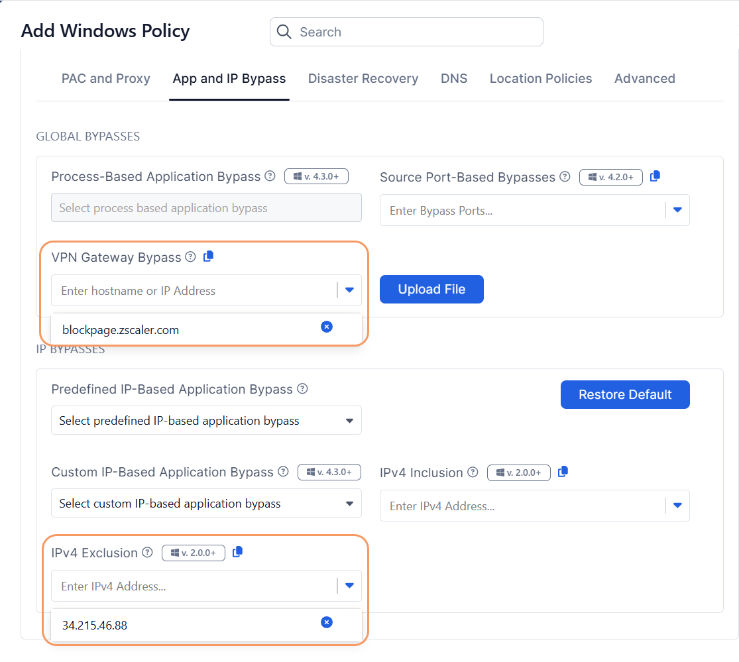Click the IPv4 Inclusion address input
This screenshot has height=662, width=739.
(x=523, y=506)
